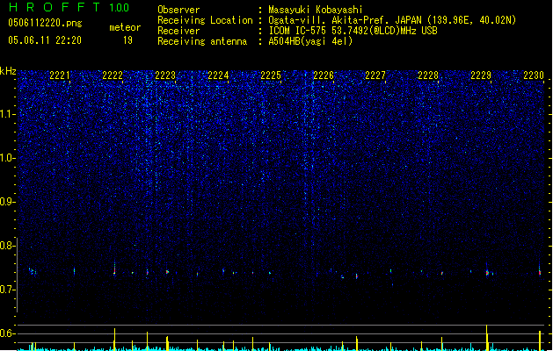Click the 0.6 kHz axis label
The image size is (553, 351).
(x=7, y=333)
